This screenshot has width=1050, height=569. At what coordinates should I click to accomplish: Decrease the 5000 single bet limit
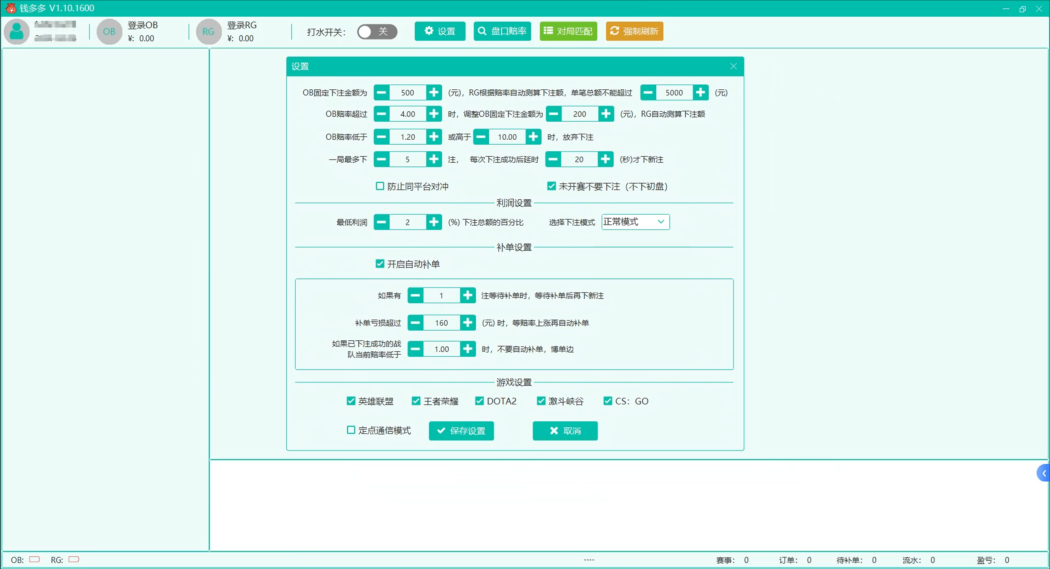tap(648, 93)
